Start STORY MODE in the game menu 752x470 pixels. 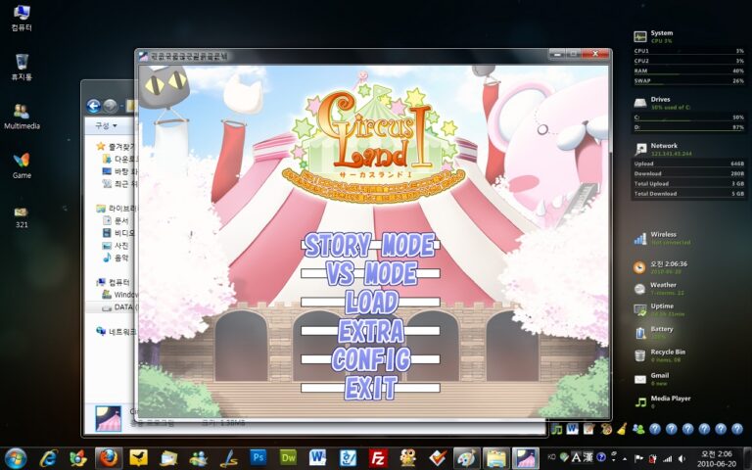click(x=370, y=245)
